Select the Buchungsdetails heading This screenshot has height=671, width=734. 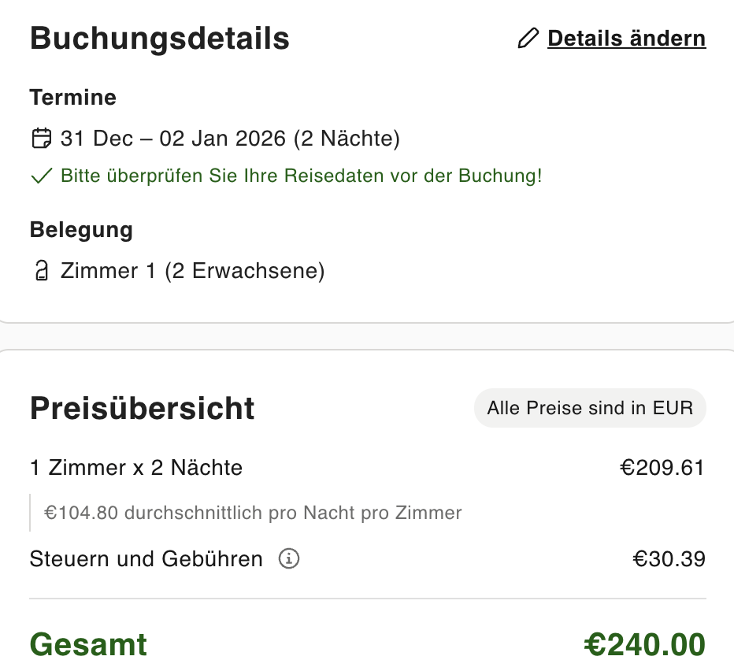(160, 38)
